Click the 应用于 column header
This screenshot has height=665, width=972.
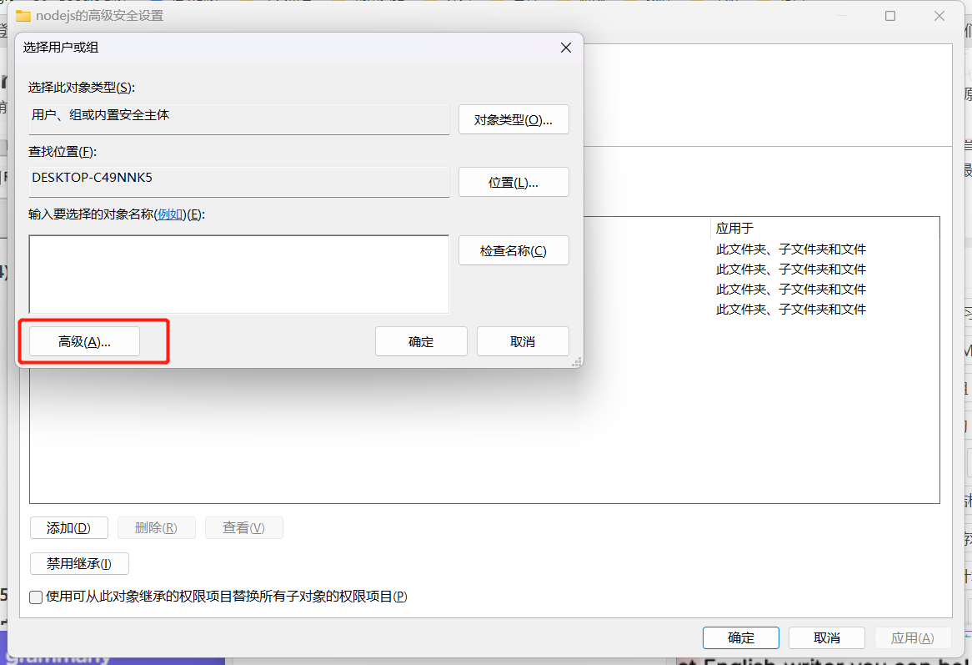click(x=735, y=228)
